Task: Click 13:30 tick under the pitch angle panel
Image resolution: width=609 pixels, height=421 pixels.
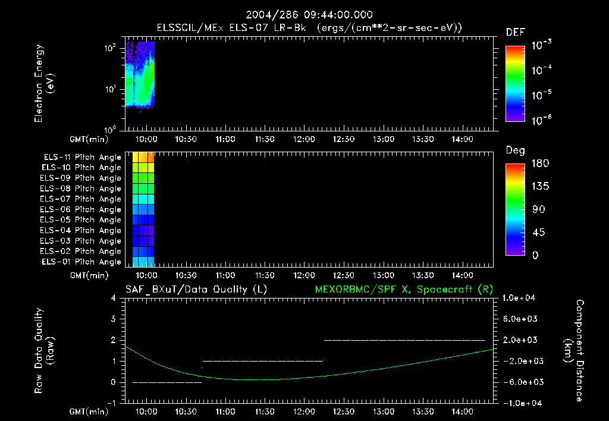Action: click(423, 275)
